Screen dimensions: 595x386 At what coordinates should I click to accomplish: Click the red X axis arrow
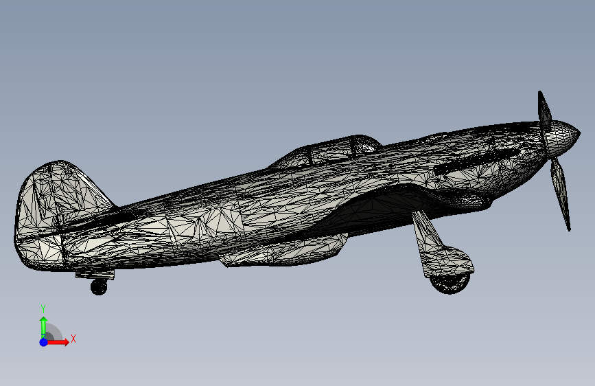pos(58,342)
